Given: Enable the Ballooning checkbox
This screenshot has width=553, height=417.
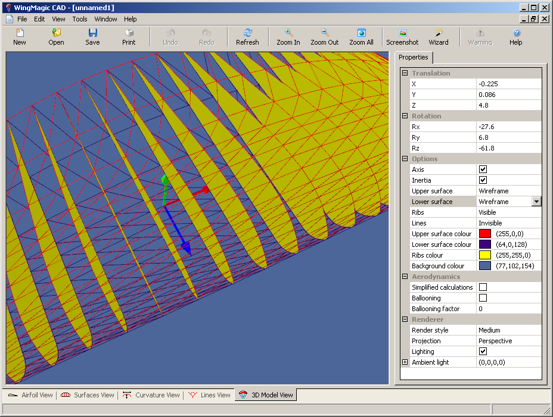Looking at the screenshot, I should click(483, 298).
